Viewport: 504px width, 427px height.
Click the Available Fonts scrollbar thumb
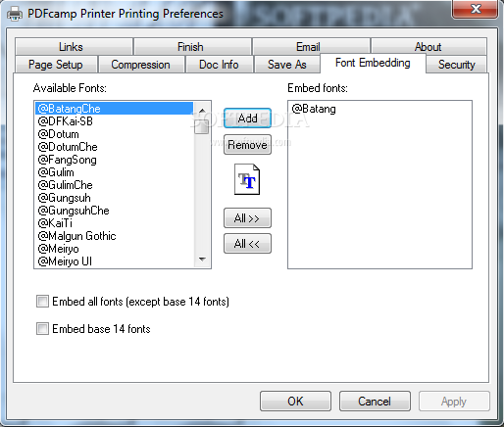(202, 126)
